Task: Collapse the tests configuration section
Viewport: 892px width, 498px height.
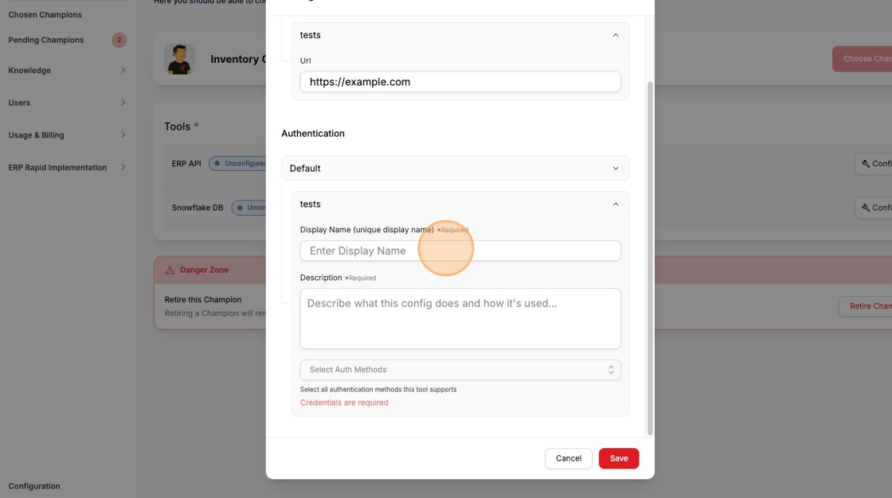Action: (615, 204)
